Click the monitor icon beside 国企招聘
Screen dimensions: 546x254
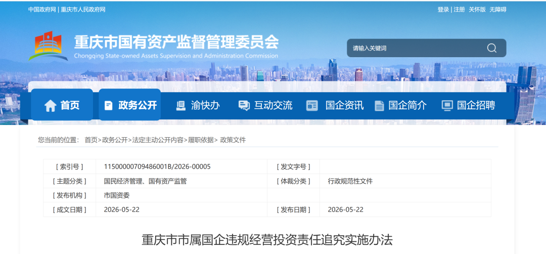[447, 106]
